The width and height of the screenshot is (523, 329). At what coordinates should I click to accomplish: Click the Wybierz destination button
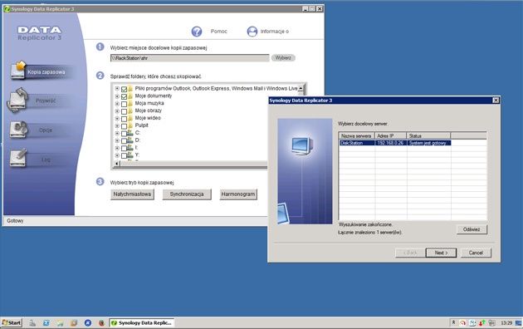pyautogui.click(x=283, y=57)
